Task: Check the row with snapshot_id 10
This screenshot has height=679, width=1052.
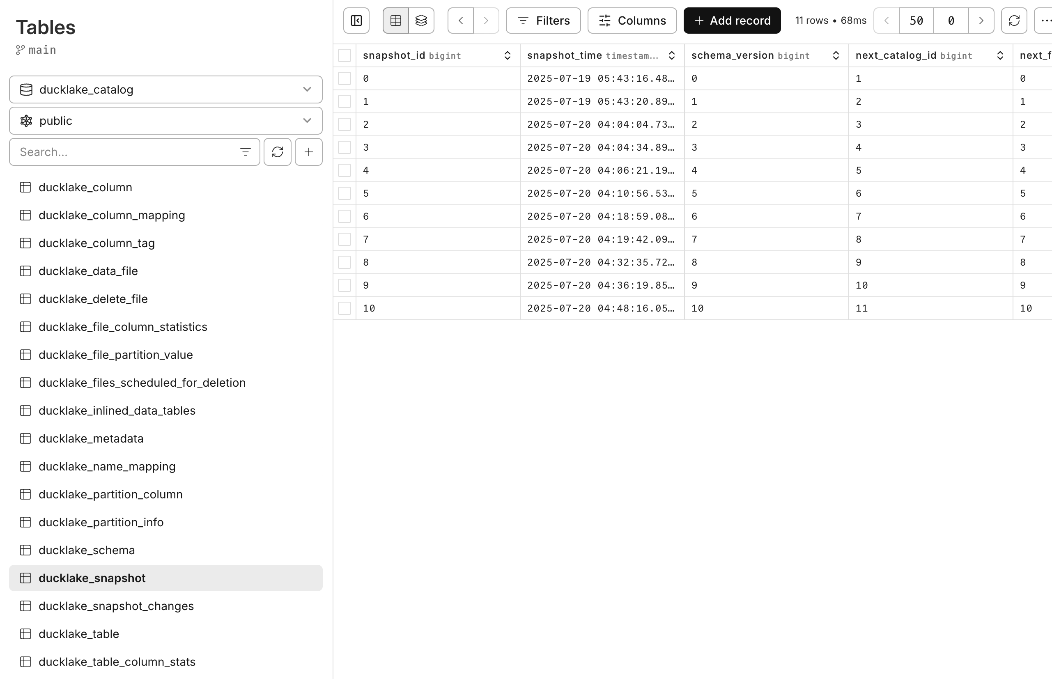Action: [345, 308]
